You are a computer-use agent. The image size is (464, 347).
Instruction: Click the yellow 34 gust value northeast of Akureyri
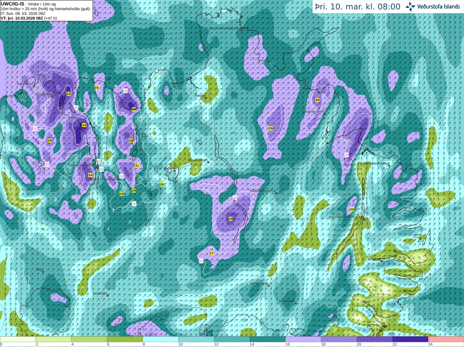point(84,125)
